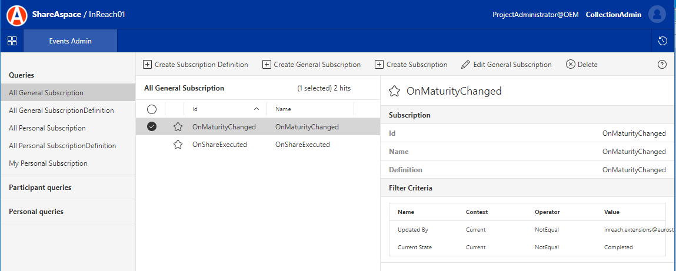Sort by the Id column arrow

click(256, 109)
